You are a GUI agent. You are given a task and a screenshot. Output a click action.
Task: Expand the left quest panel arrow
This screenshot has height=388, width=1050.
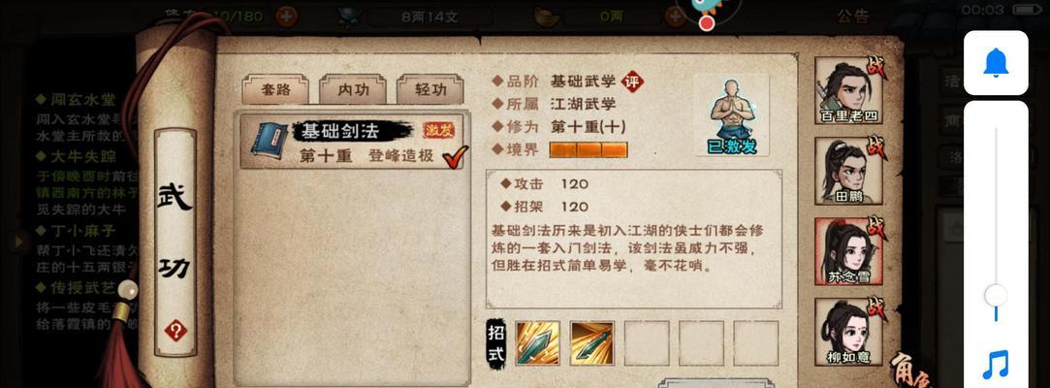pos(18,241)
